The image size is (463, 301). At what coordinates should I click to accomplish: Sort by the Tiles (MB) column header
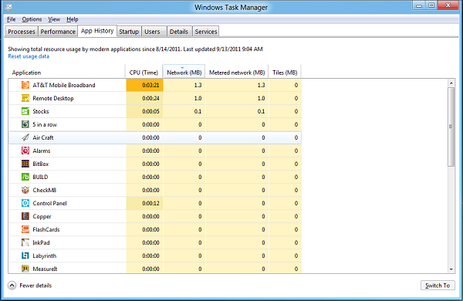(x=285, y=73)
